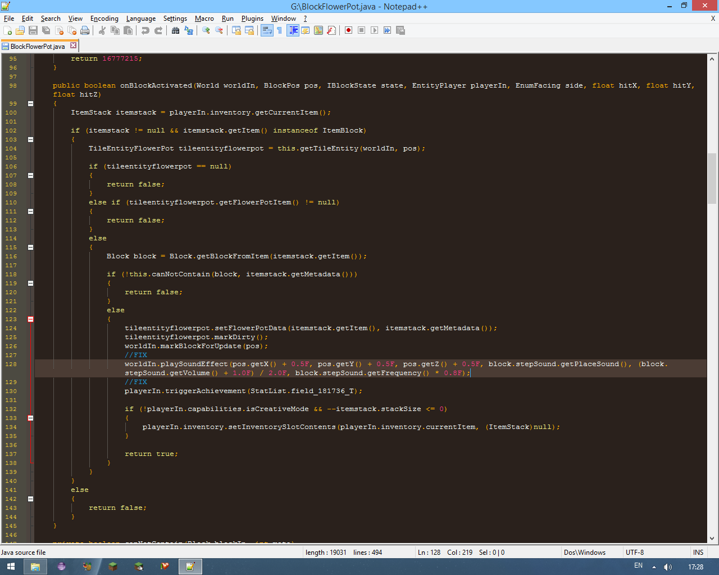Toggle the indent guide toolbar button

(x=293, y=30)
